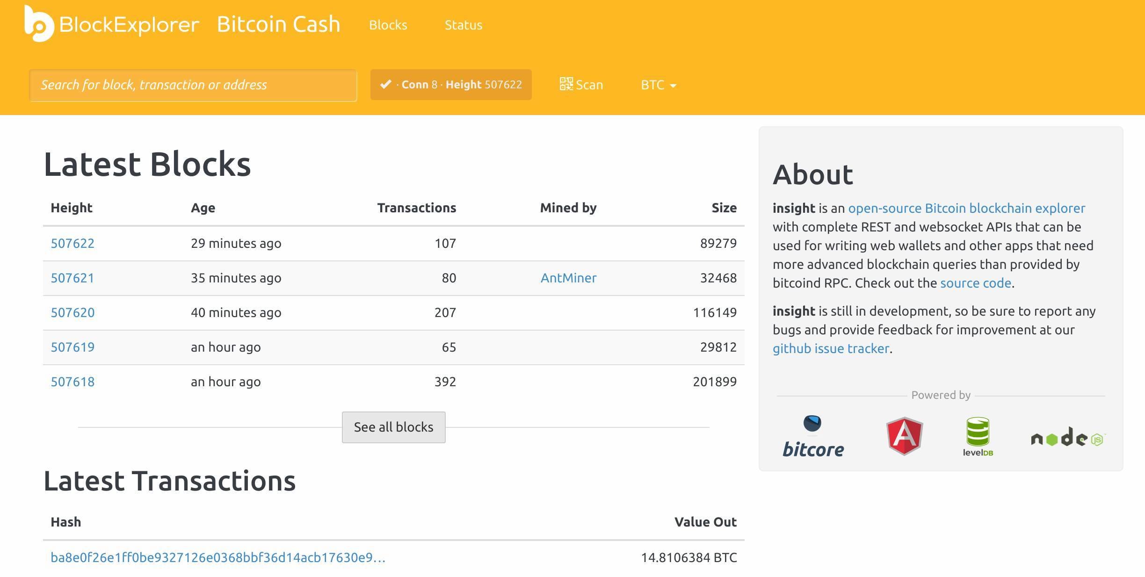
Task: Open the Blocks menu item
Action: point(388,25)
